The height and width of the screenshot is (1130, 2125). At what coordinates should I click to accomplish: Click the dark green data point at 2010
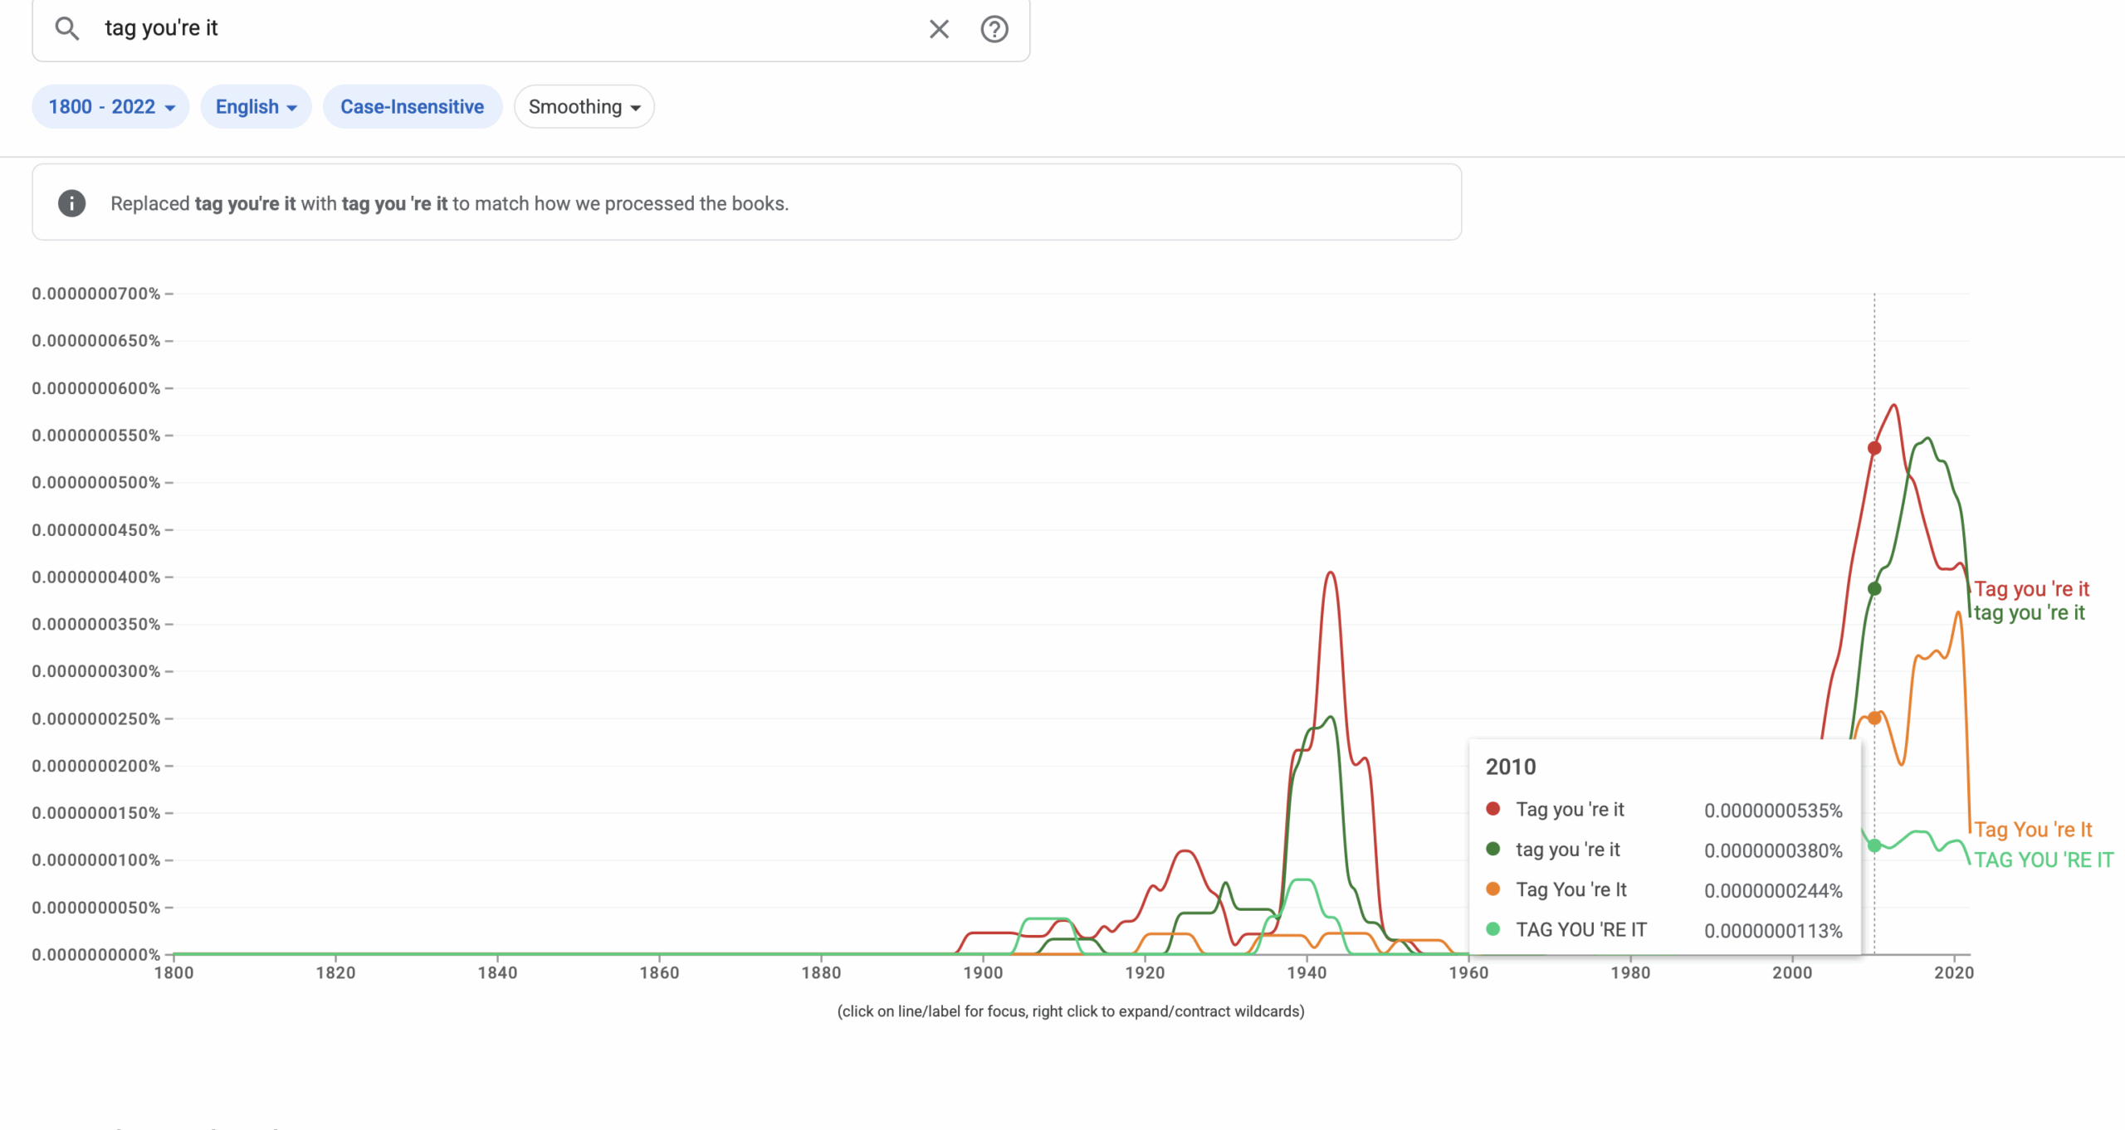coord(1874,589)
